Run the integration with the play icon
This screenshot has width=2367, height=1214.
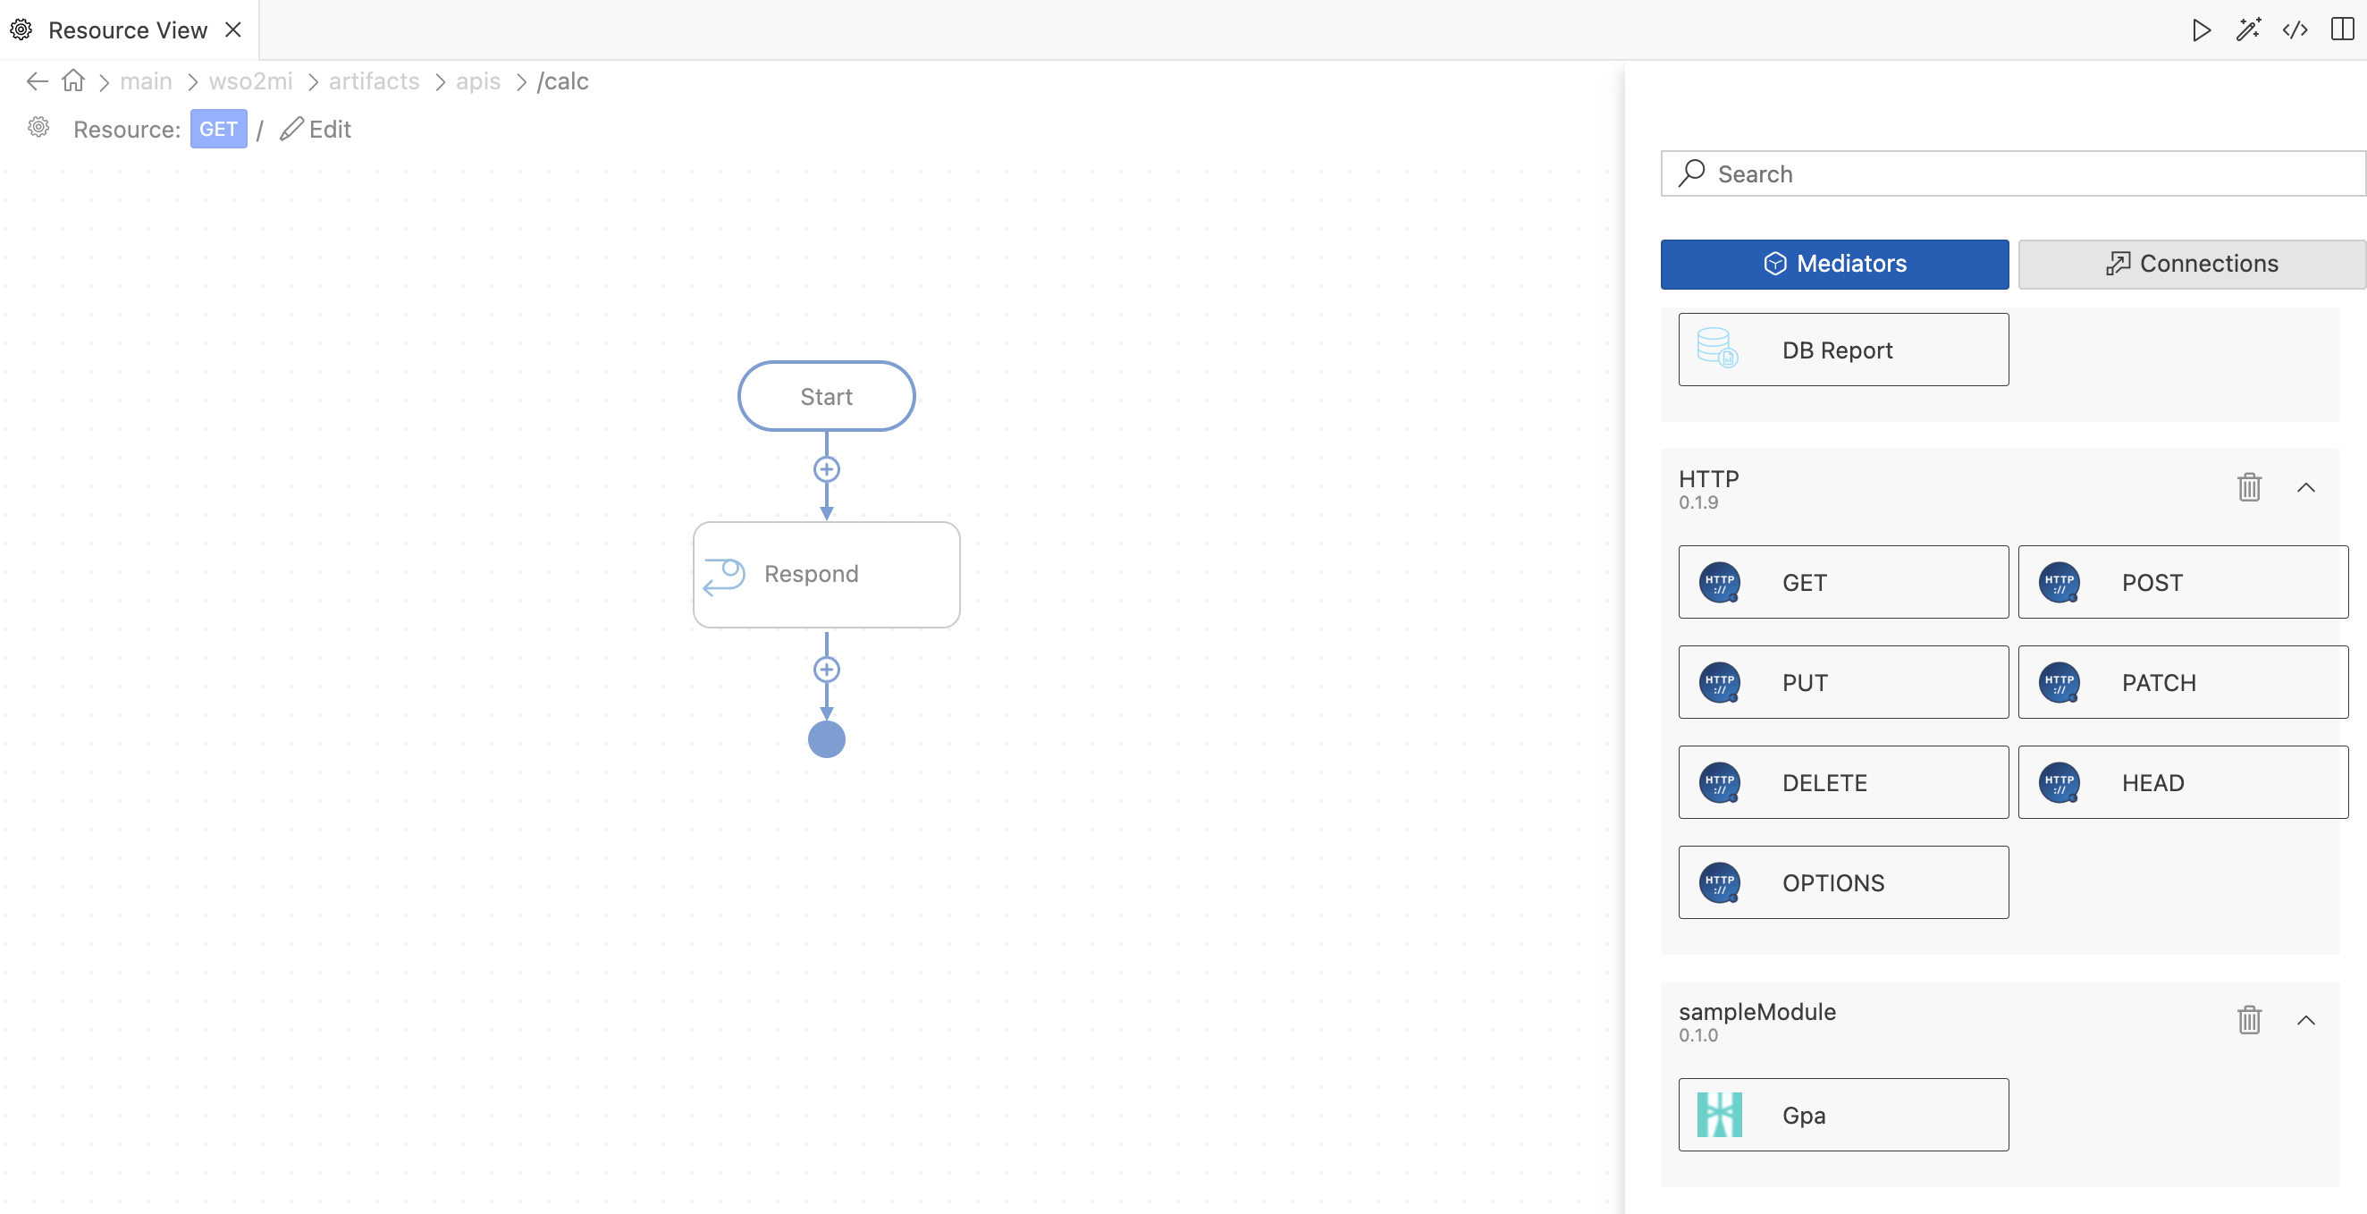pyautogui.click(x=2200, y=30)
